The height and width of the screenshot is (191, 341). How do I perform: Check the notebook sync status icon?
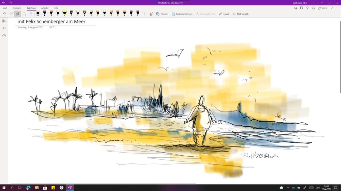click(x=295, y=8)
